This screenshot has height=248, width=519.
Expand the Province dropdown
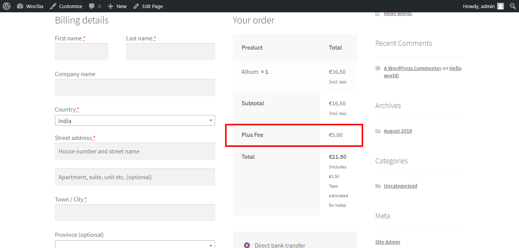click(x=135, y=245)
